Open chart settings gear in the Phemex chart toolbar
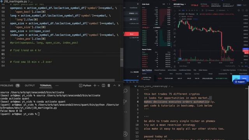 pos(238,10)
